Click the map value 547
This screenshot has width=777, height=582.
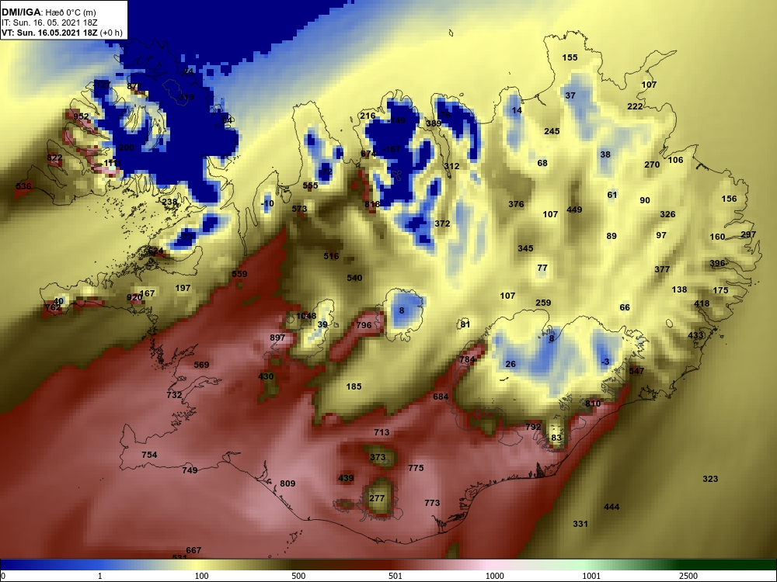[636, 371]
